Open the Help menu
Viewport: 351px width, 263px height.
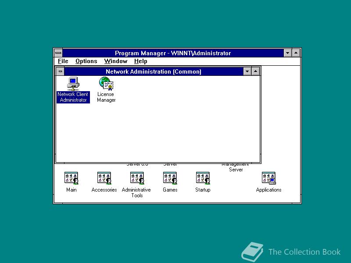(140, 61)
